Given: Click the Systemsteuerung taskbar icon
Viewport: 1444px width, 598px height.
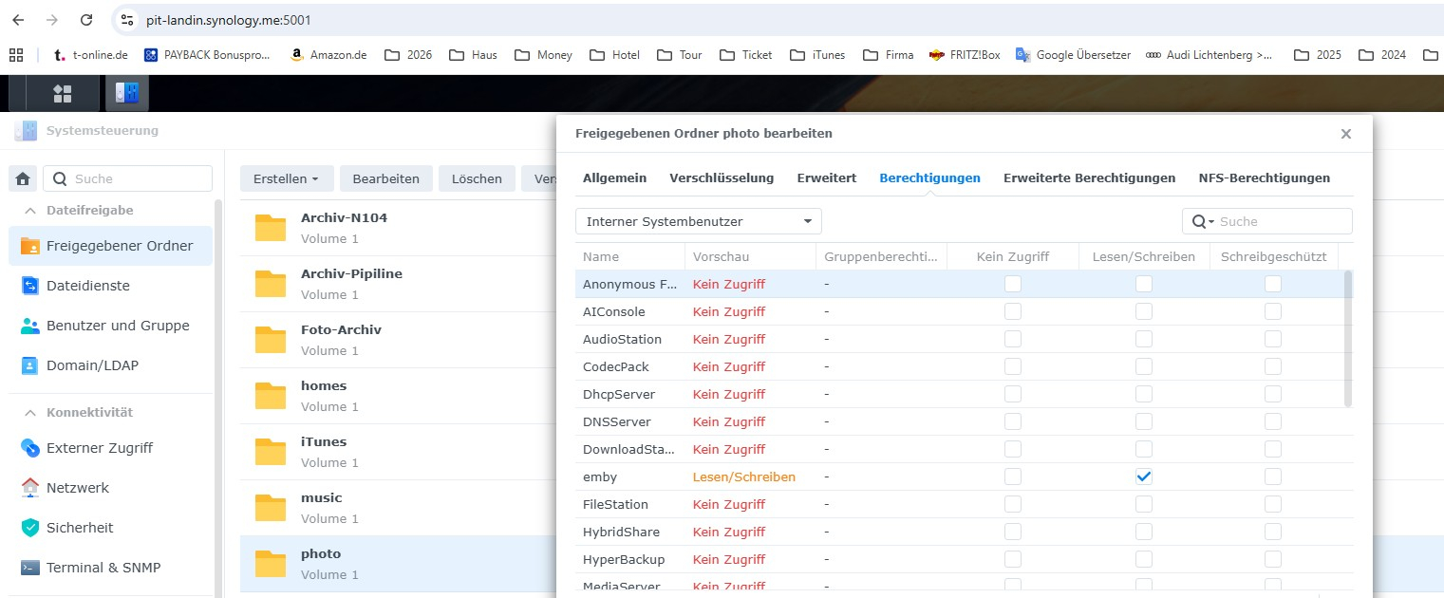Looking at the screenshot, I should tap(126, 93).
